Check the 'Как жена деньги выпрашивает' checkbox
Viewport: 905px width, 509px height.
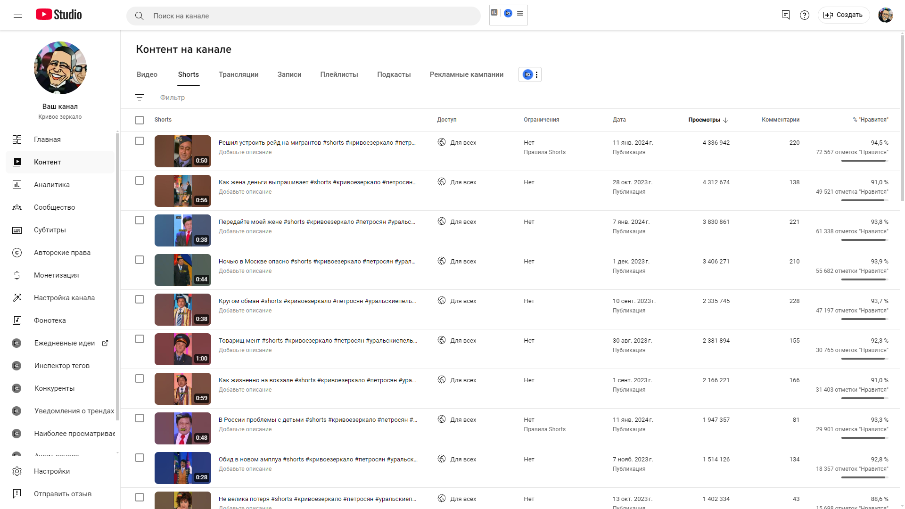pyautogui.click(x=140, y=181)
